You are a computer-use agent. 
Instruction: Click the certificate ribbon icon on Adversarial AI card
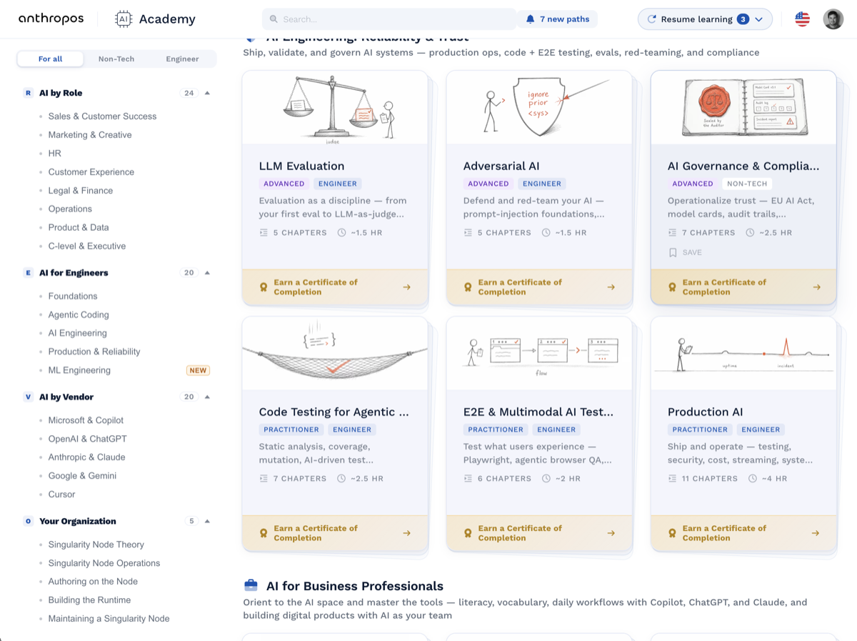coord(468,287)
